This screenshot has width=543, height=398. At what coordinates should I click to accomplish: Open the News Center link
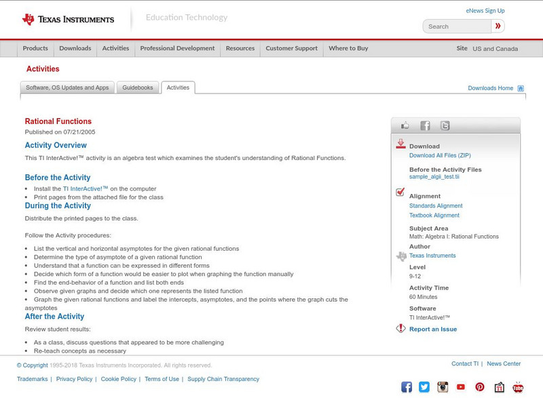[x=504, y=364]
